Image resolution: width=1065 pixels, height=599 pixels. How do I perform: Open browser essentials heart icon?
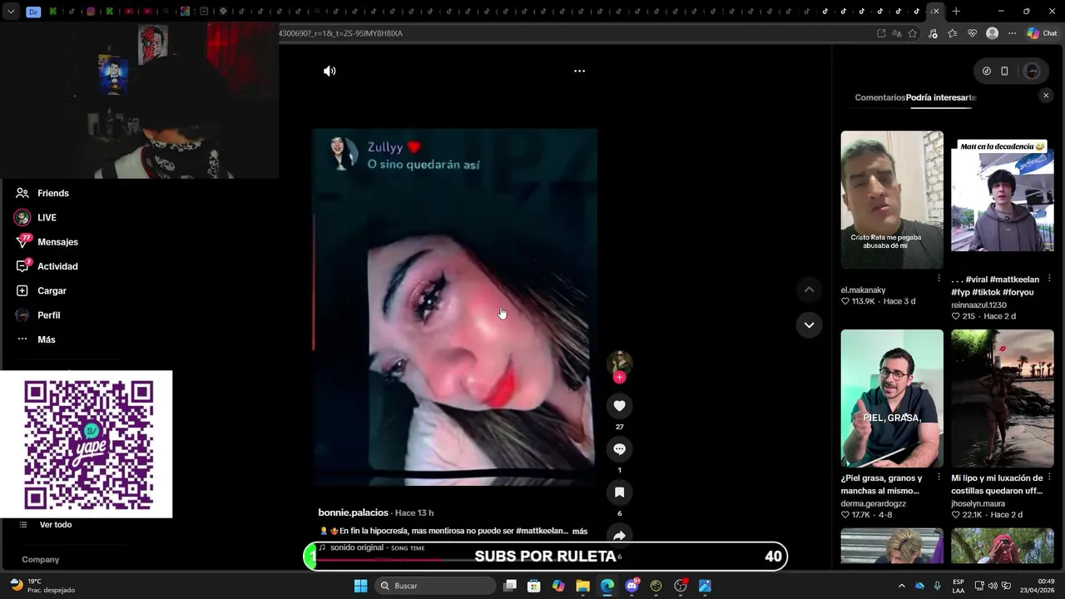pos(972,33)
